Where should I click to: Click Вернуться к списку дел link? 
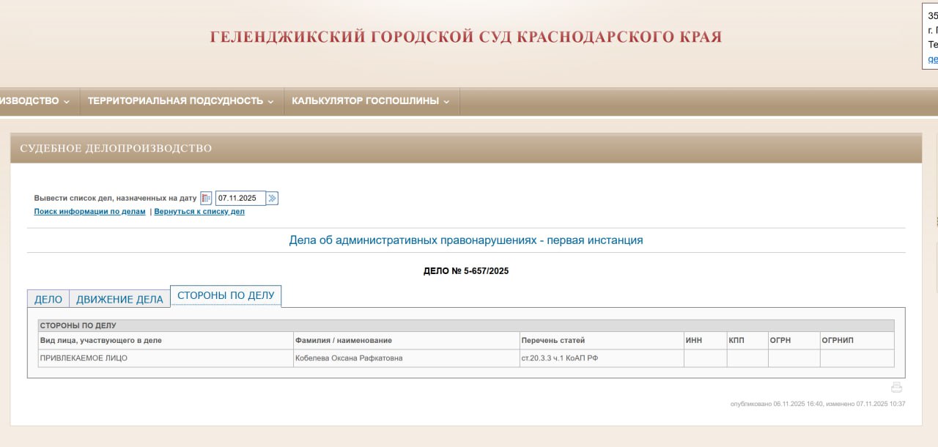(x=198, y=211)
